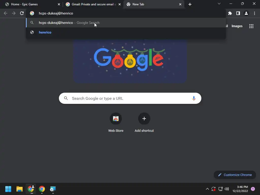
Task: Reload the current page
Action: click(x=22, y=13)
